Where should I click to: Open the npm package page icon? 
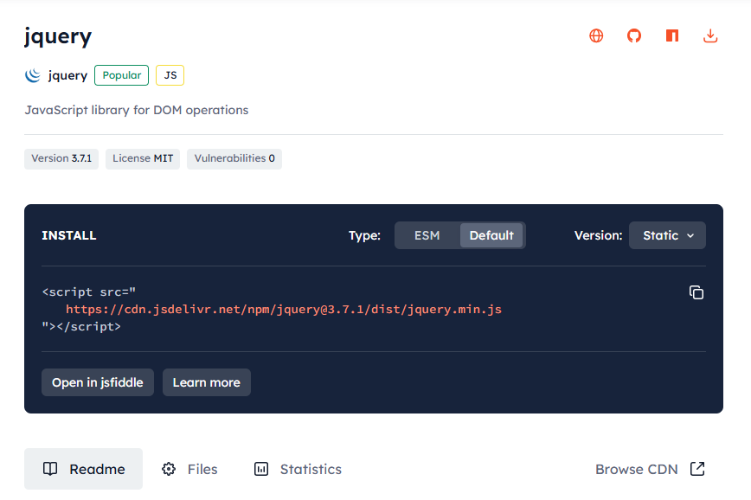click(x=672, y=35)
